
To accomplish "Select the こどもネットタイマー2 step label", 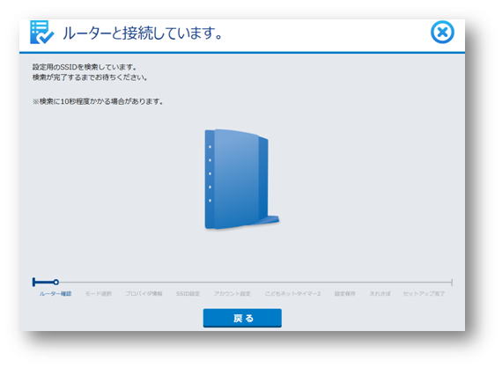I will [292, 293].
